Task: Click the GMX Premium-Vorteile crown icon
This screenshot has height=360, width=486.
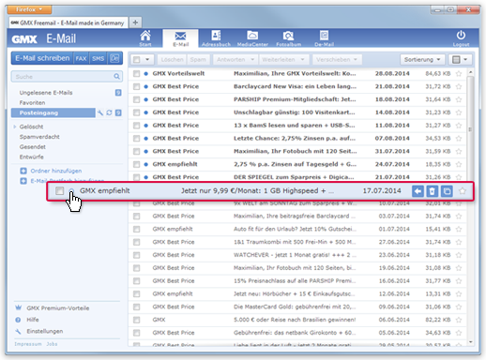Action: point(19,307)
